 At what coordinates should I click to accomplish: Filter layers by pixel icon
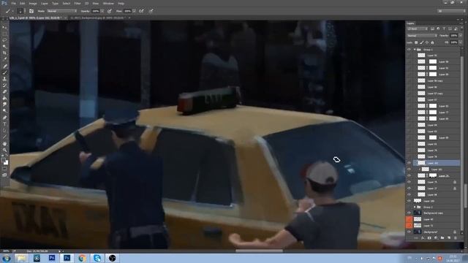coord(432,29)
